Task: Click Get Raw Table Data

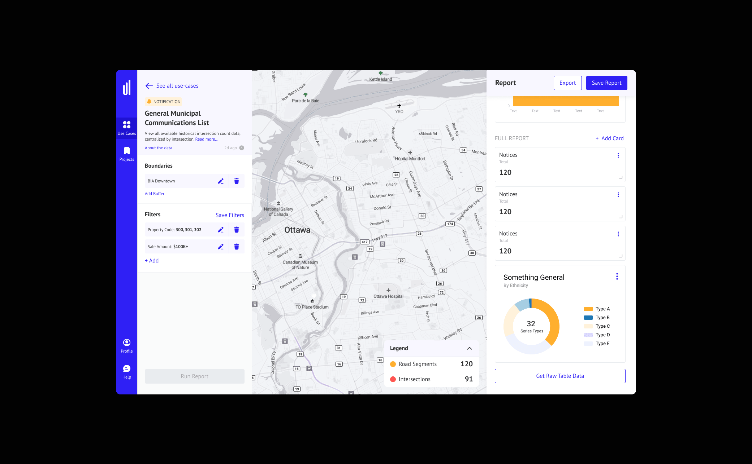Action: pyautogui.click(x=560, y=376)
